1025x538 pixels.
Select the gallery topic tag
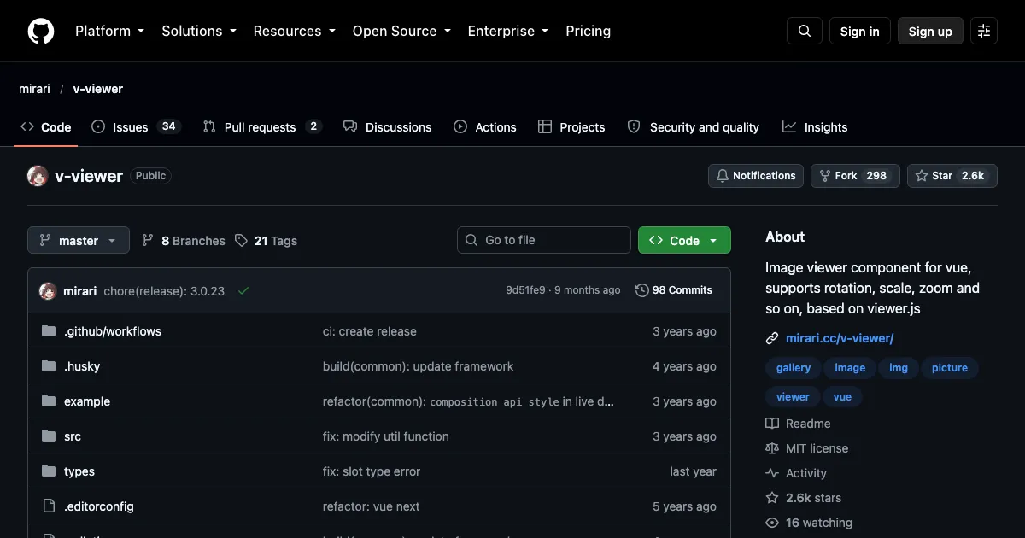794,368
